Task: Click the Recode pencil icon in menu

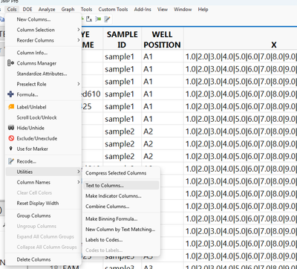Action: click(x=11, y=161)
